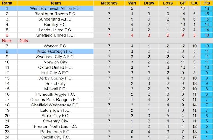Click the Pts column header

pyautogui.click(x=207, y=3)
